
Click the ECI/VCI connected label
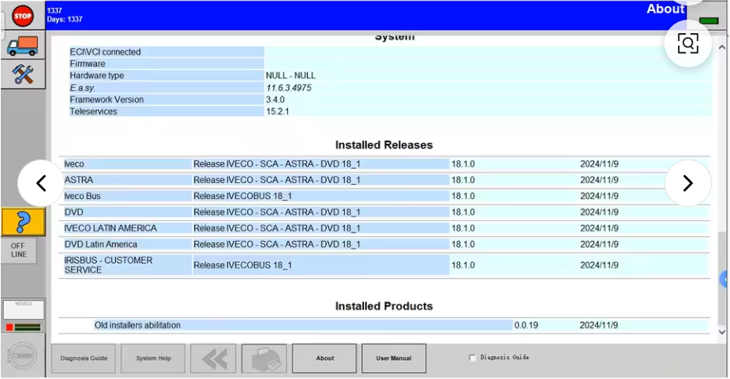(105, 52)
